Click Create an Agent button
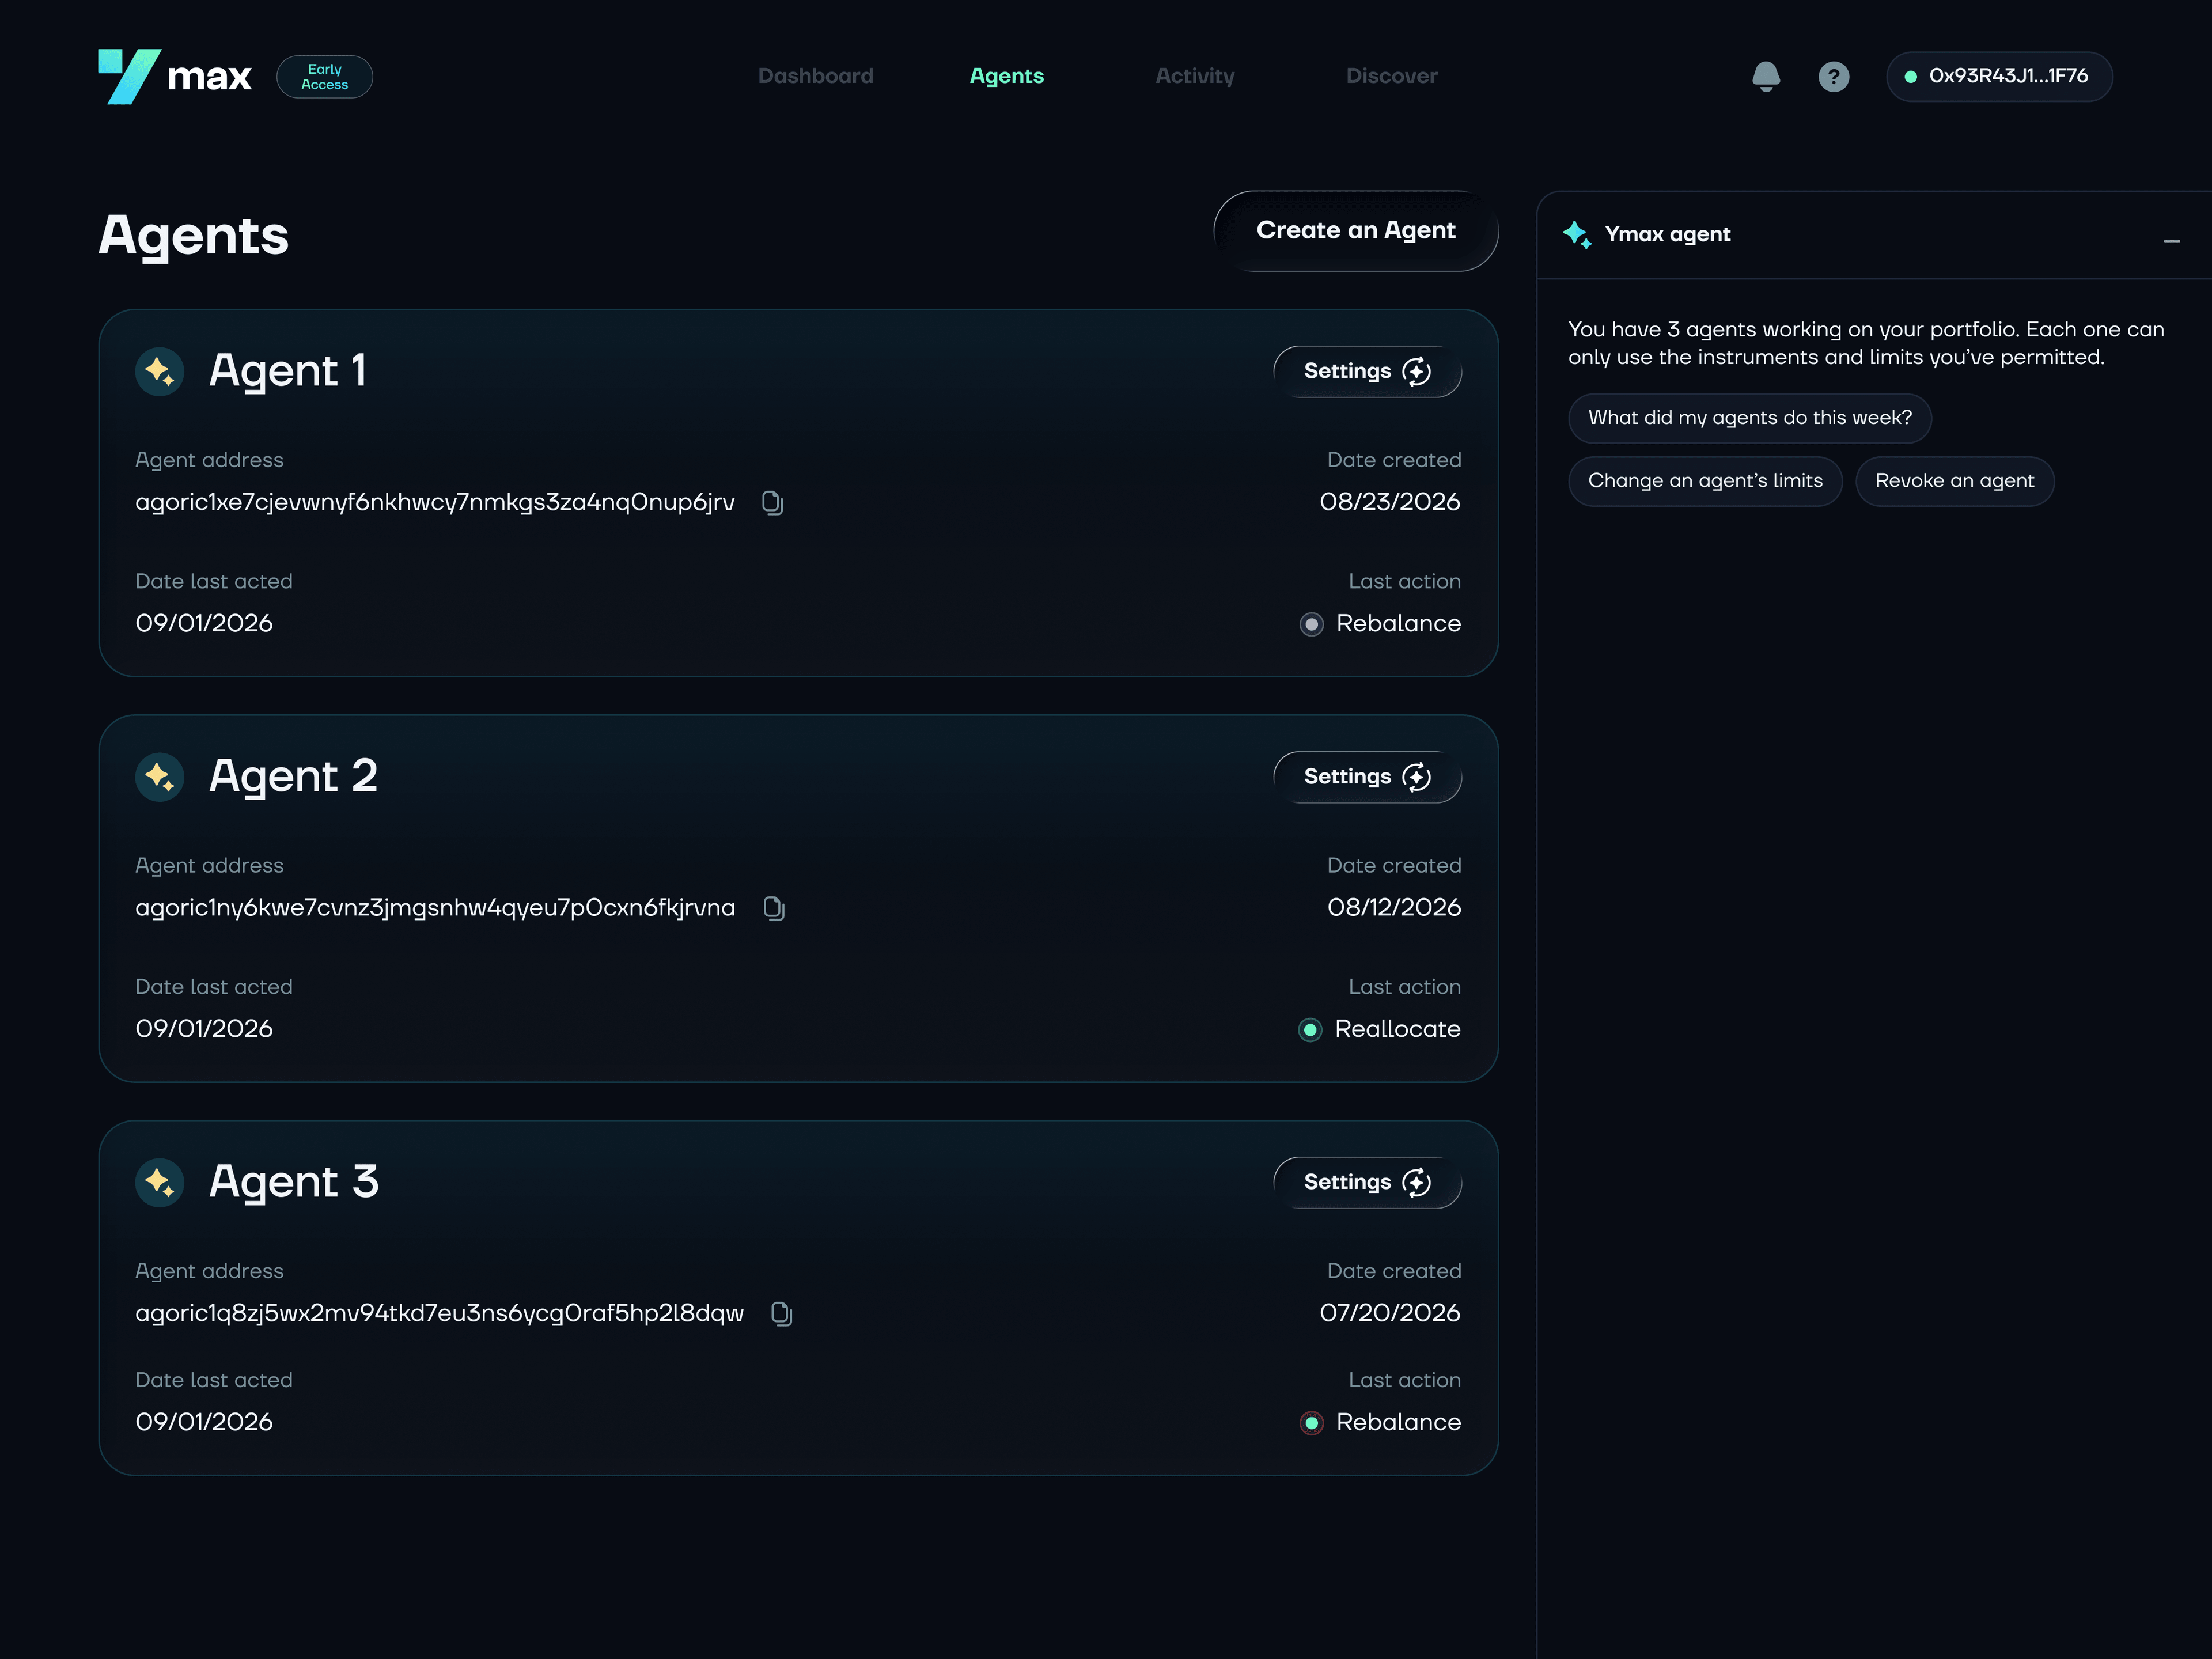Image resolution: width=2212 pixels, height=1659 pixels. coord(1356,231)
